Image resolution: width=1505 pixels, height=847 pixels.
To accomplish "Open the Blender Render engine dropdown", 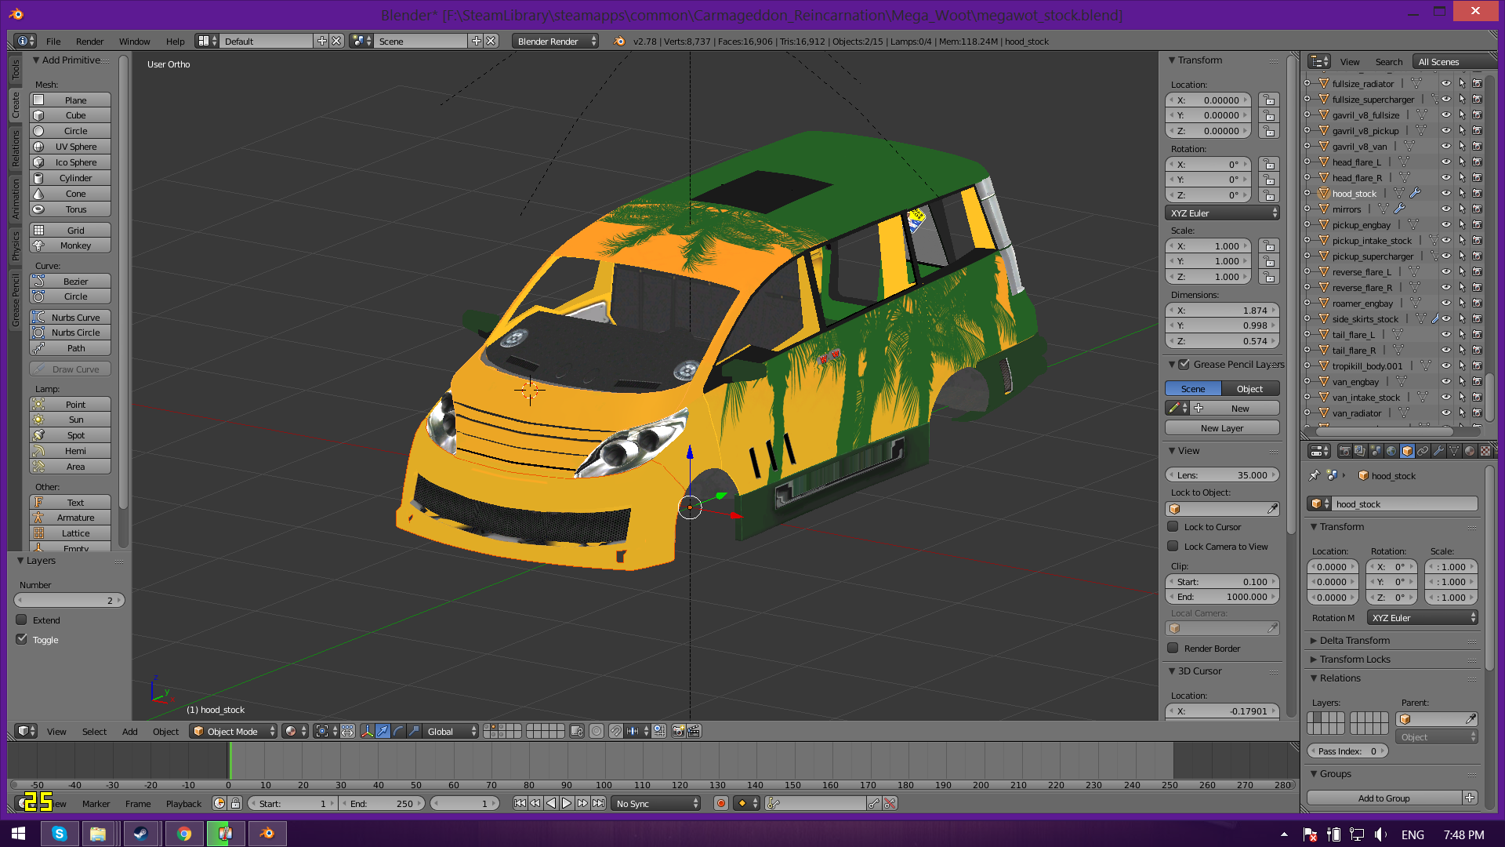I will click(x=555, y=41).
